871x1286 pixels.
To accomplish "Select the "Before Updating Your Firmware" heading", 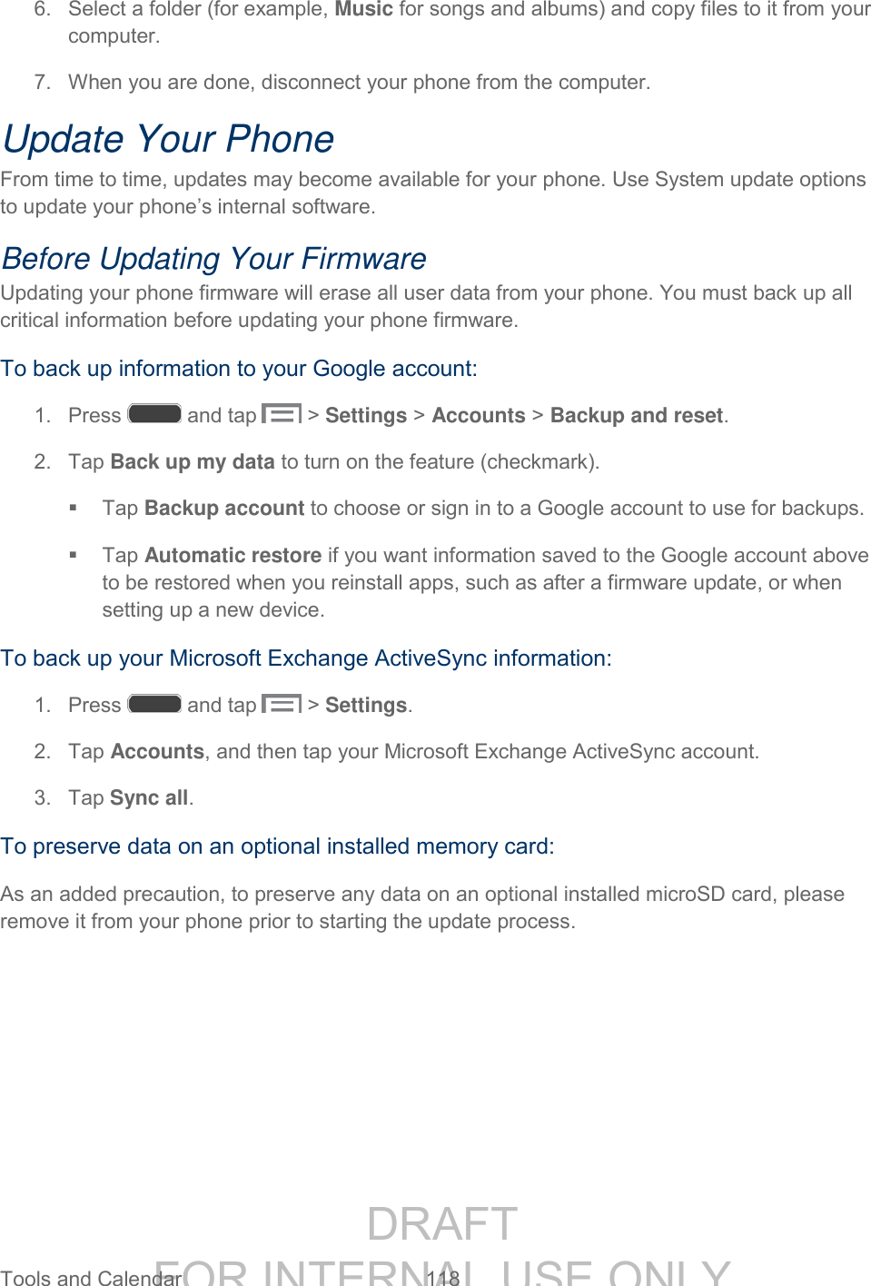I will pyautogui.click(x=214, y=259).
